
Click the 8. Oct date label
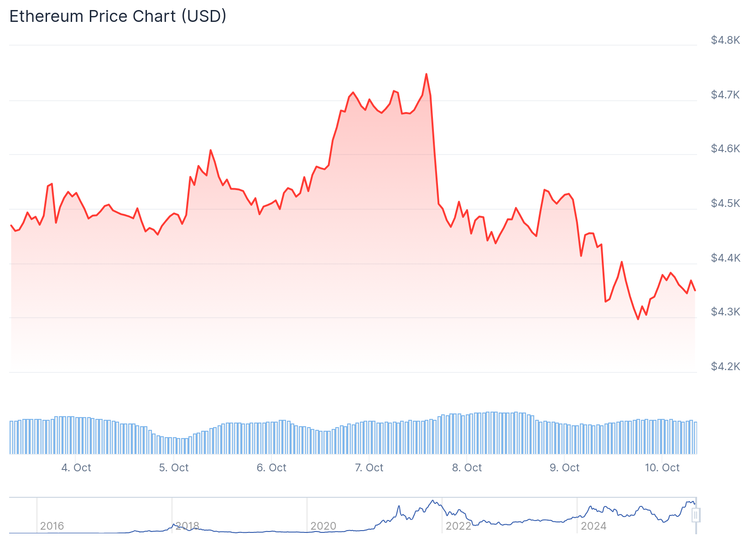tap(467, 468)
